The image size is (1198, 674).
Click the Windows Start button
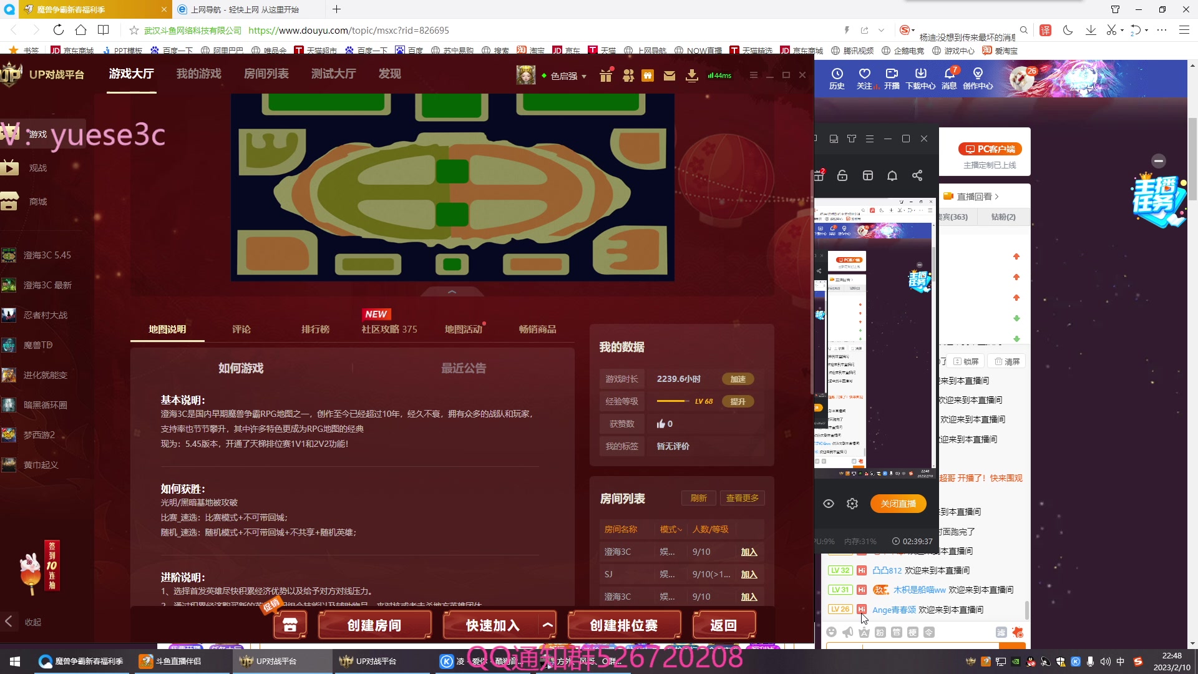tap(15, 661)
